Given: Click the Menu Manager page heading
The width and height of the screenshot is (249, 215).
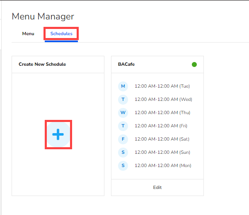Looking at the screenshot, I should coord(43,17).
